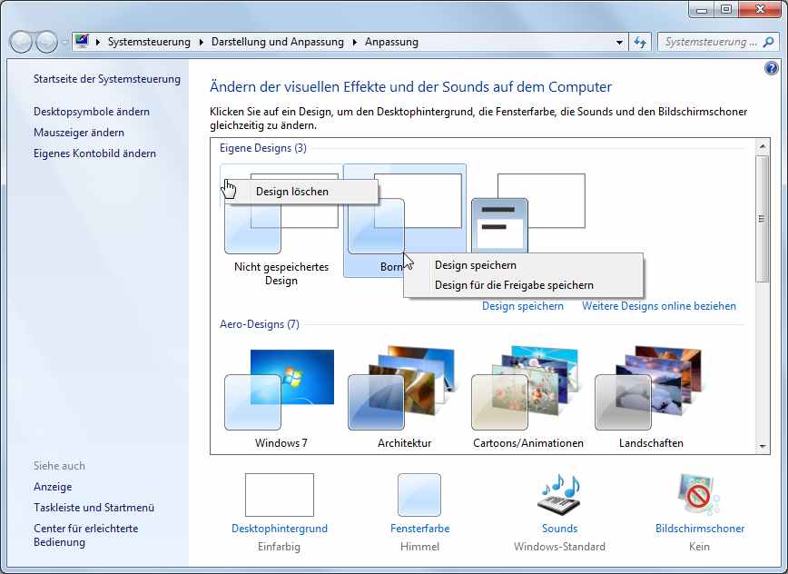
Task: Click the Weitere Designs online beziehen link
Action: (659, 306)
